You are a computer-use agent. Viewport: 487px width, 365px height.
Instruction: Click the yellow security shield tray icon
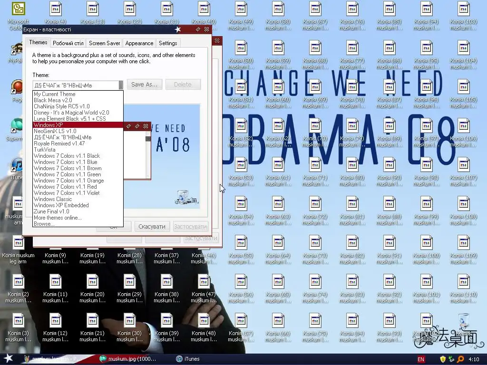443,359
